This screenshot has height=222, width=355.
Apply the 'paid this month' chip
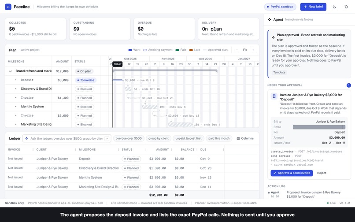point(219,138)
